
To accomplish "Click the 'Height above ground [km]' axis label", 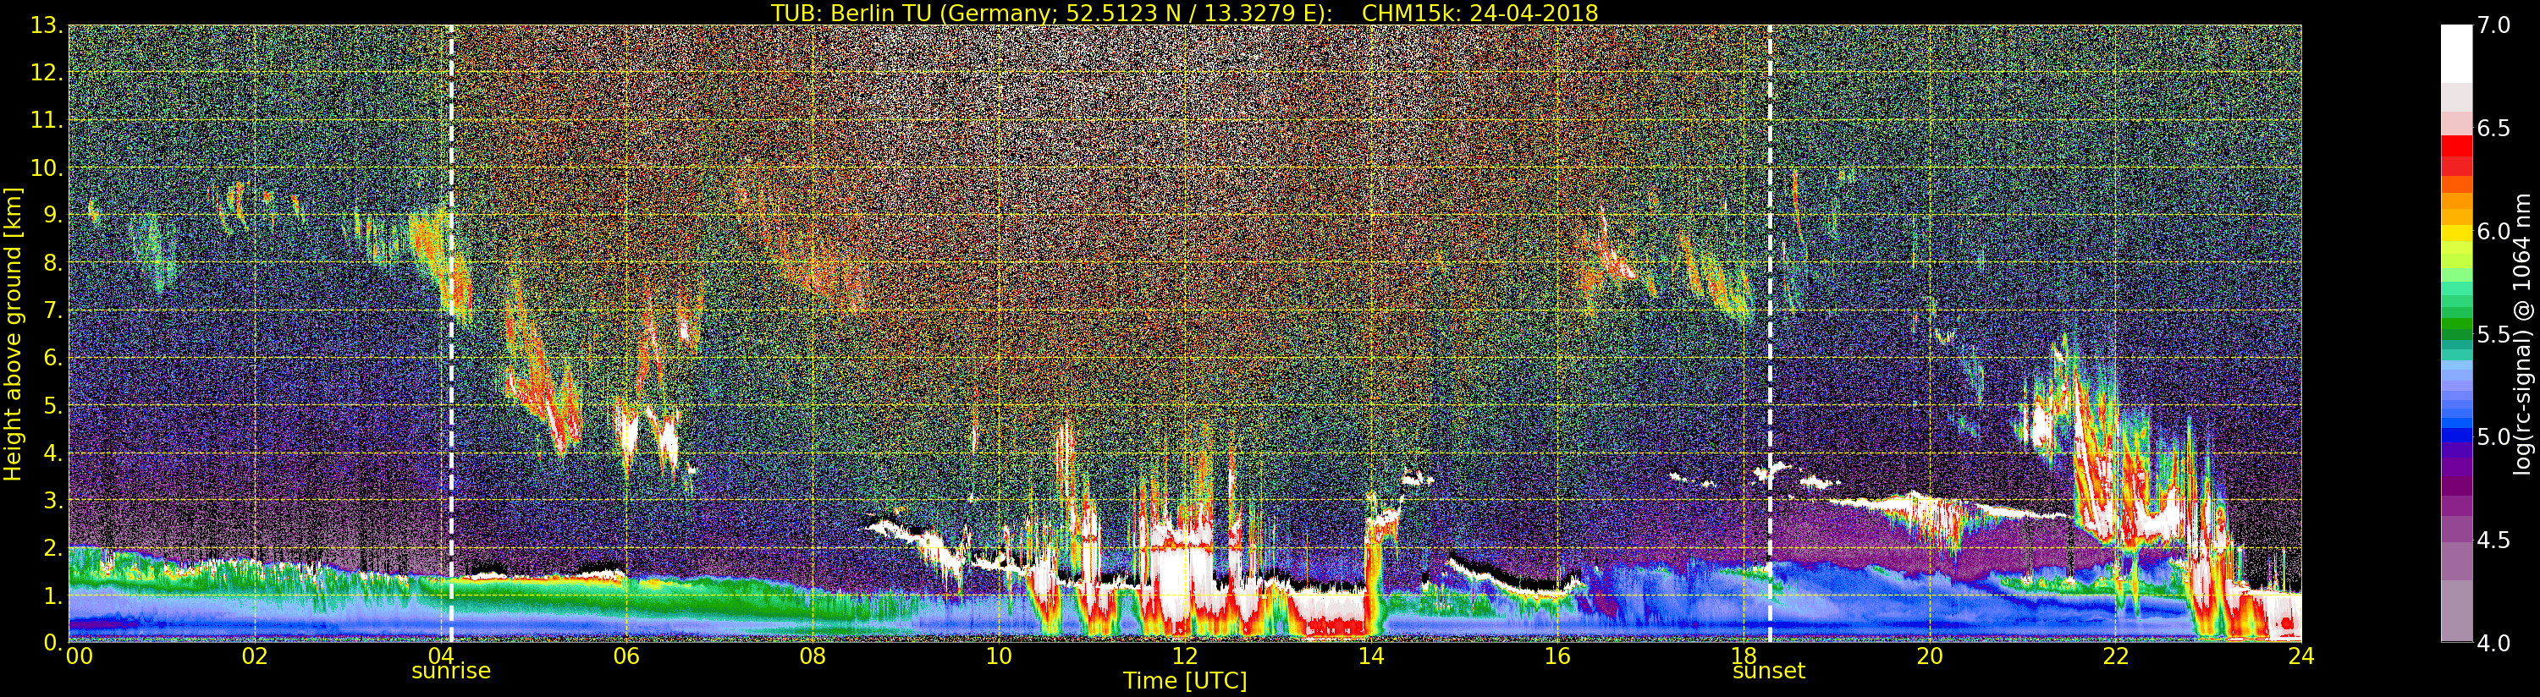I will coord(13,334).
